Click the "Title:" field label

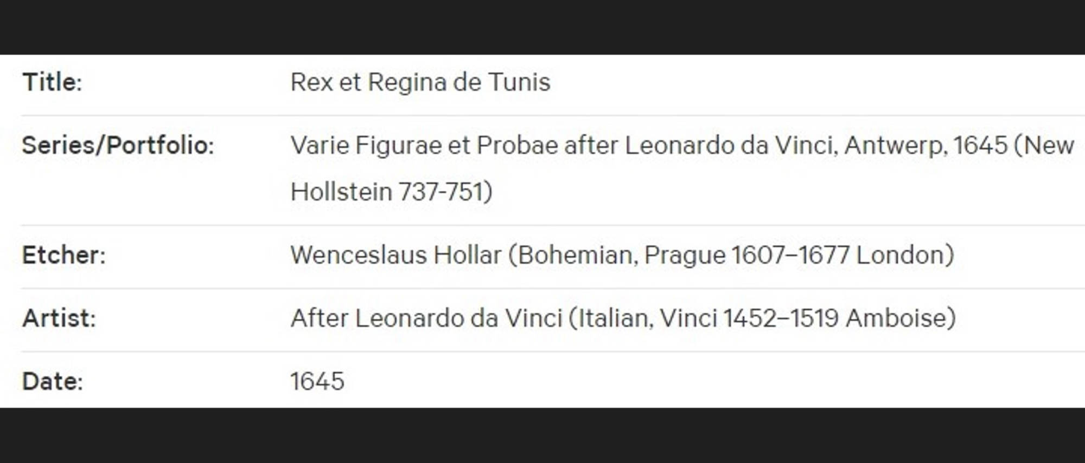coord(52,83)
